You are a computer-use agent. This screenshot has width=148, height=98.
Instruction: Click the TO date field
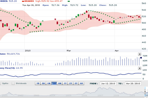click(133, 83)
